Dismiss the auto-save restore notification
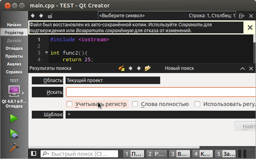 click(250, 27)
